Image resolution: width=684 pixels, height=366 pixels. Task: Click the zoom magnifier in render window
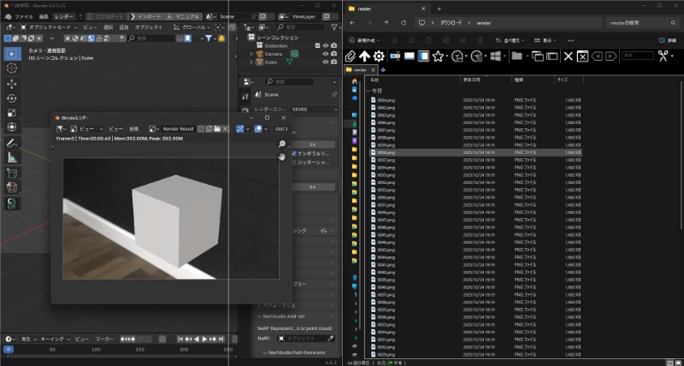point(281,145)
